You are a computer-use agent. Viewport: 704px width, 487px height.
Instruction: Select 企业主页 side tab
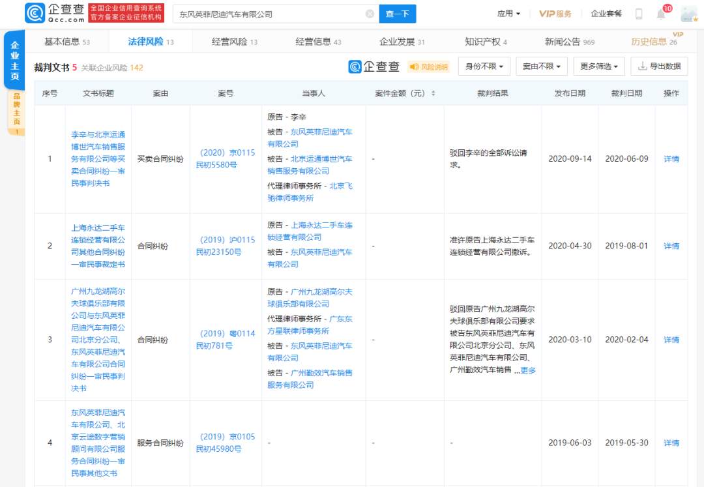pyautogui.click(x=15, y=61)
